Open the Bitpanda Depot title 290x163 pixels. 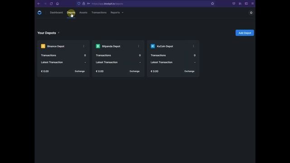(111, 46)
